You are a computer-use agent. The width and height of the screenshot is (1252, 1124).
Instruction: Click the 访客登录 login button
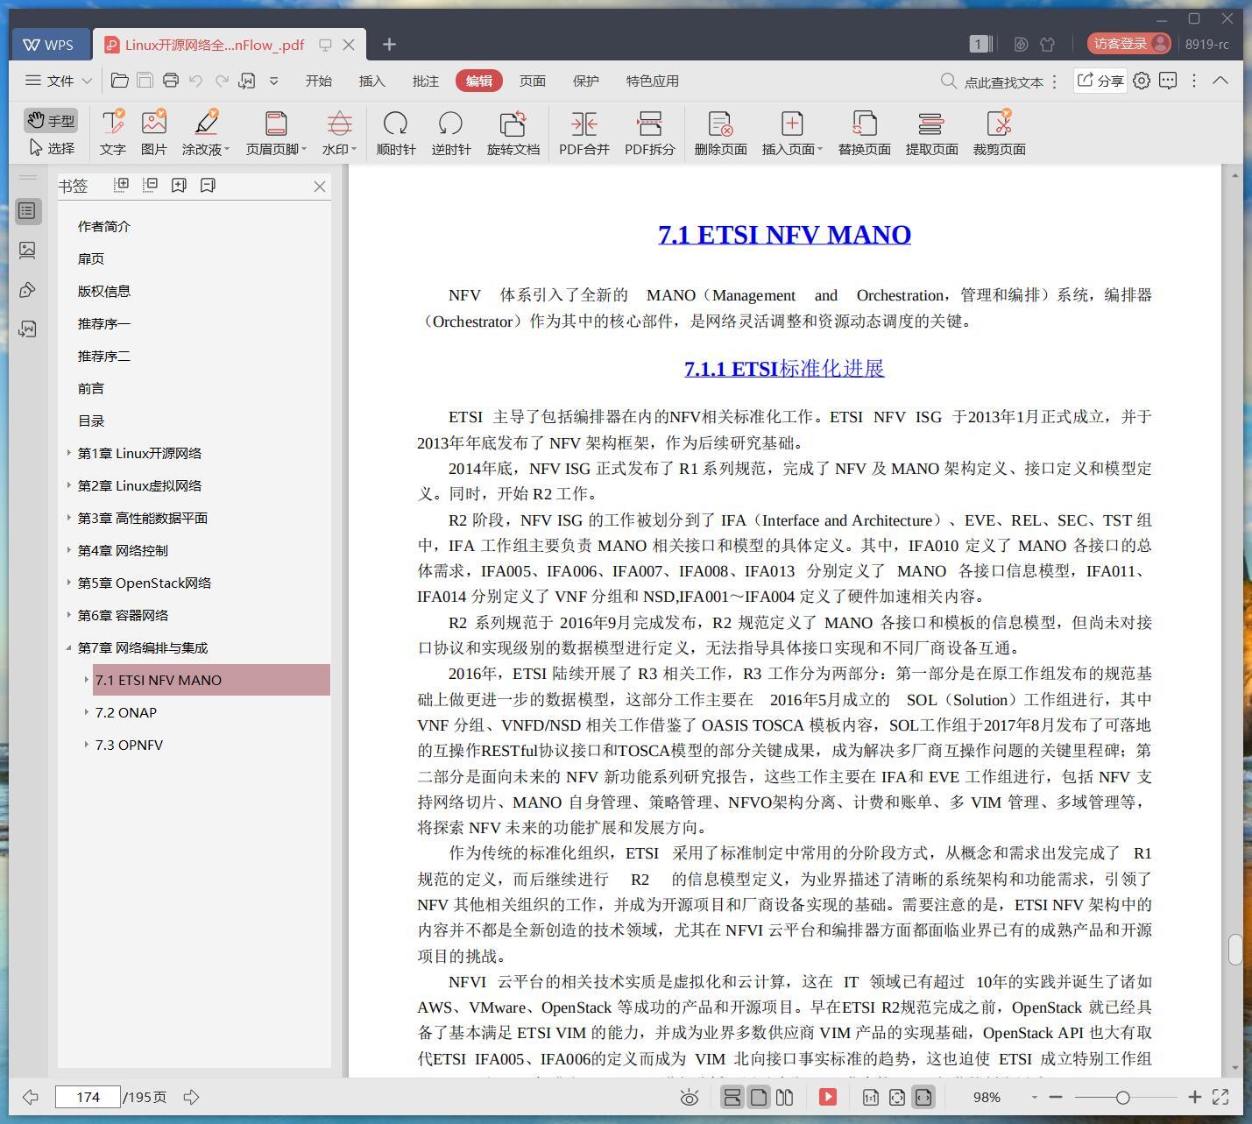[x=1129, y=44]
